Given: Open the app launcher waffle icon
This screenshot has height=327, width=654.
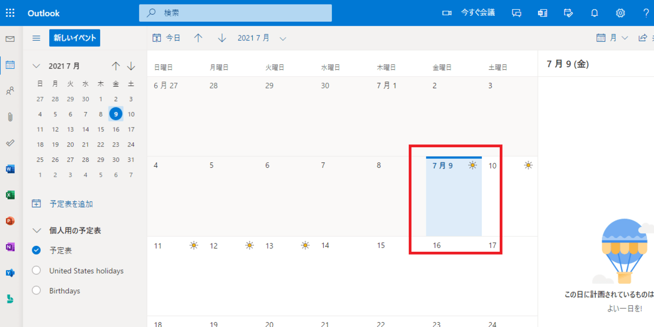Looking at the screenshot, I should 10,13.
